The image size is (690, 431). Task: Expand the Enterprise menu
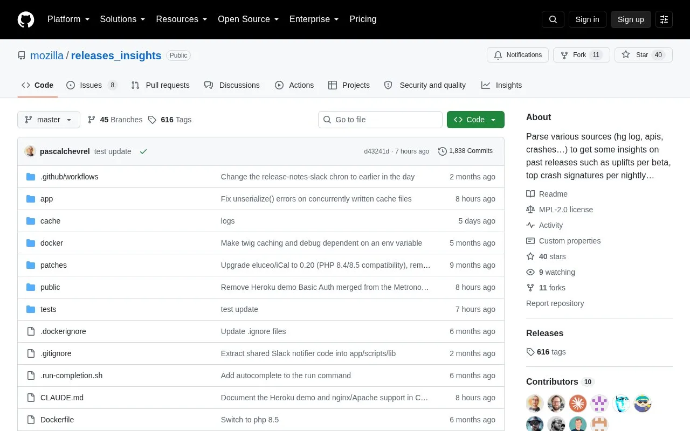pyautogui.click(x=314, y=19)
